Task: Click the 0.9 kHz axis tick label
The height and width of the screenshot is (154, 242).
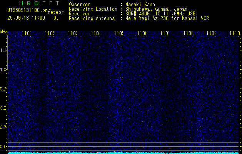Action: point(3,89)
